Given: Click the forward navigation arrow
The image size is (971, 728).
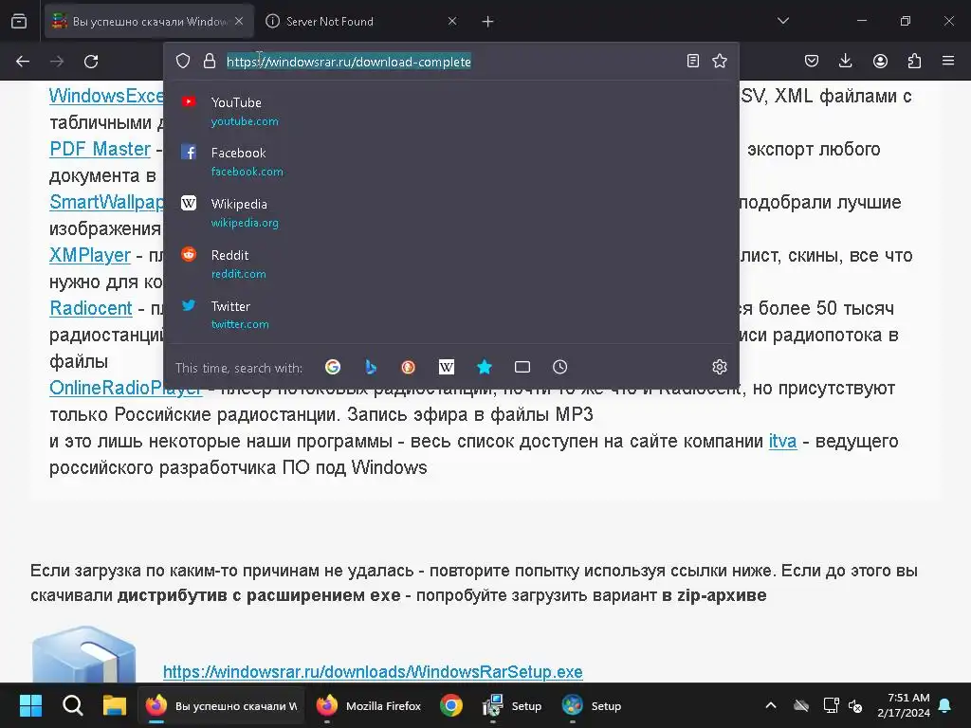Looking at the screenshot, I should pyautogui.click(x=57, y=62).
